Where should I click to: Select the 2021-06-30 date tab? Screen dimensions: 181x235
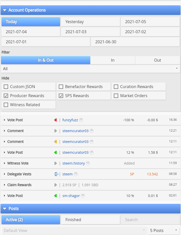click(135, 42)
